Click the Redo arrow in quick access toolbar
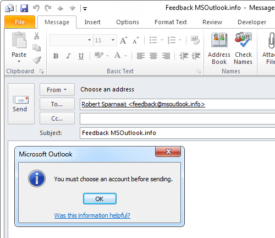Viewport: 275px width, 238px height. (48, 8)
